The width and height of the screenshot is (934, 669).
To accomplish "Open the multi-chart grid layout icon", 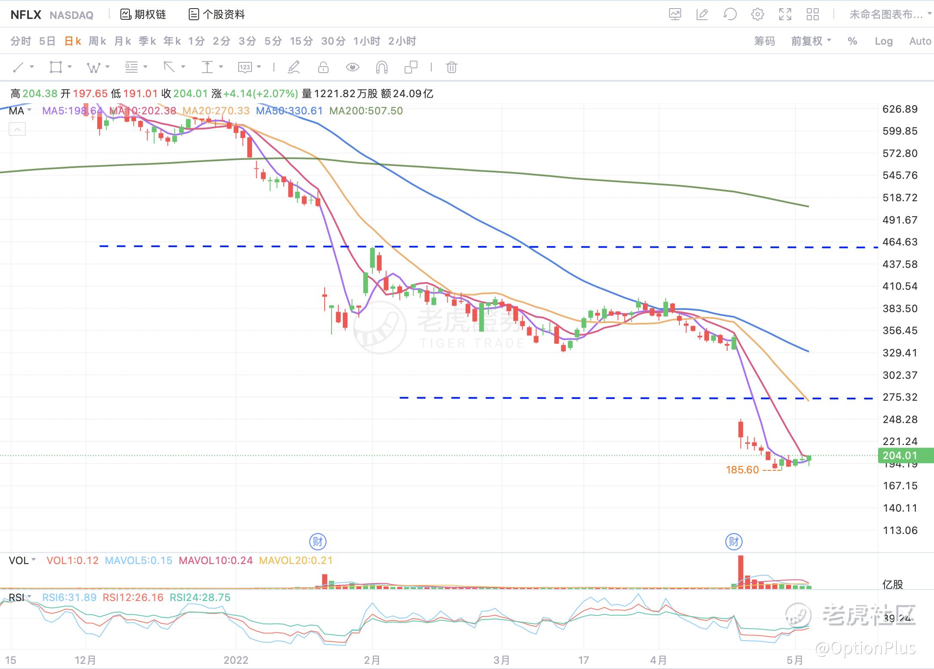I will coord(813,15).
